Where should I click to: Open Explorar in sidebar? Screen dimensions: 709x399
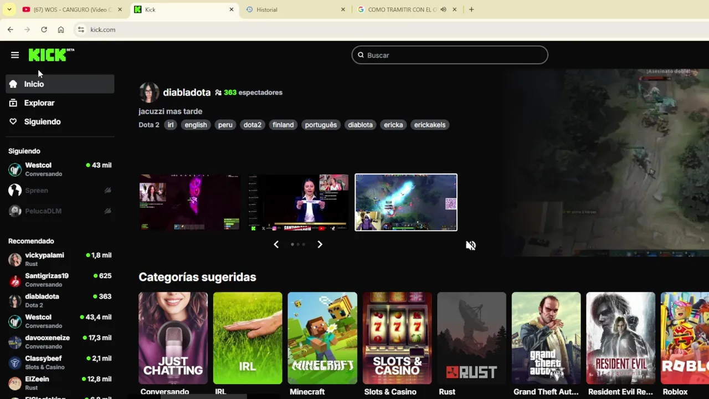point(60,103)
